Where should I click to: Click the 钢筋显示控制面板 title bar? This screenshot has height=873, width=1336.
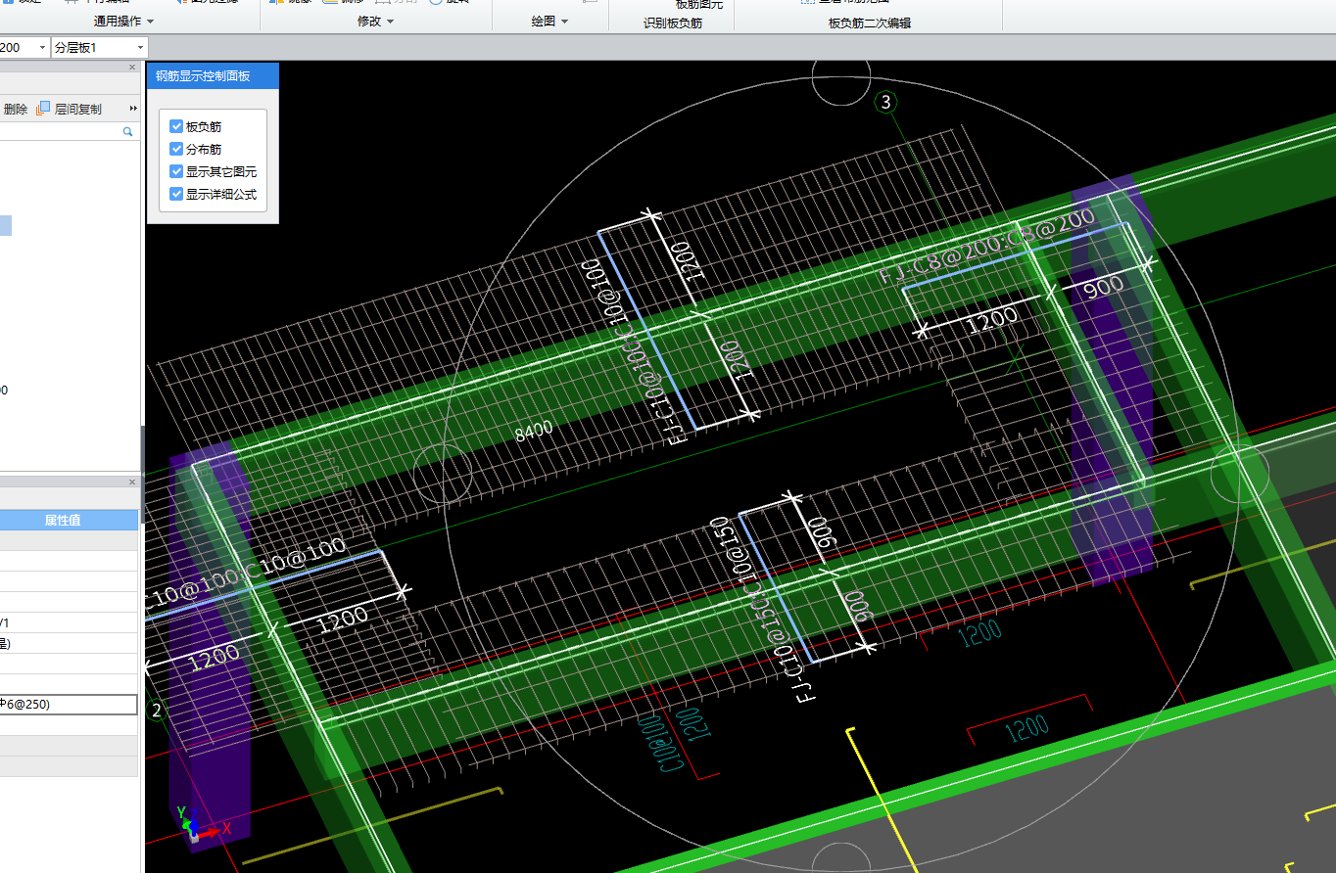(x=213, y=75)
